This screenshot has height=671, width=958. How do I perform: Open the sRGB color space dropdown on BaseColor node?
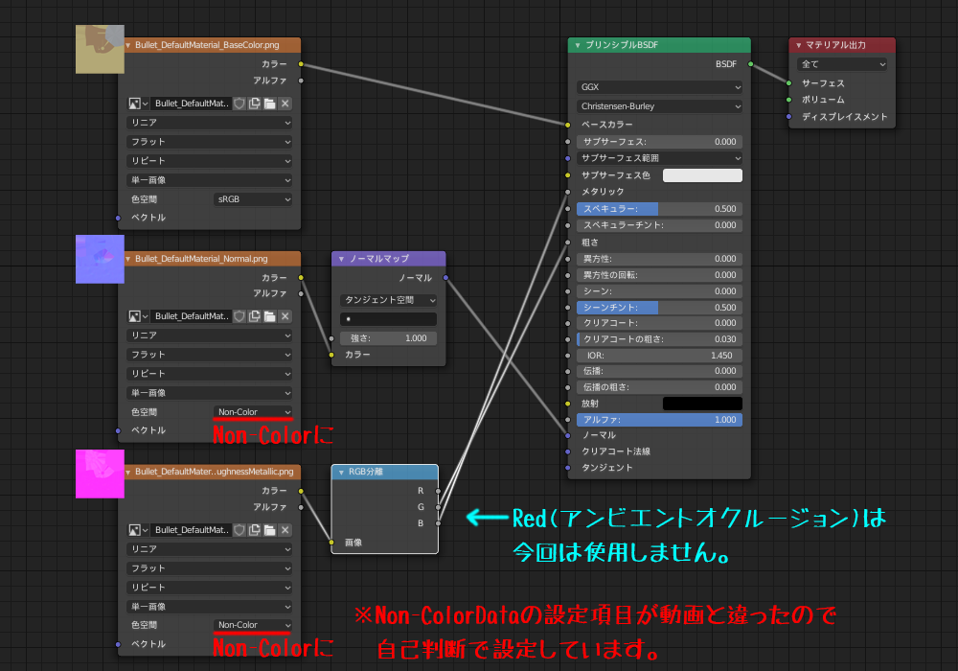pyautogui.click(x=252, y=198)
